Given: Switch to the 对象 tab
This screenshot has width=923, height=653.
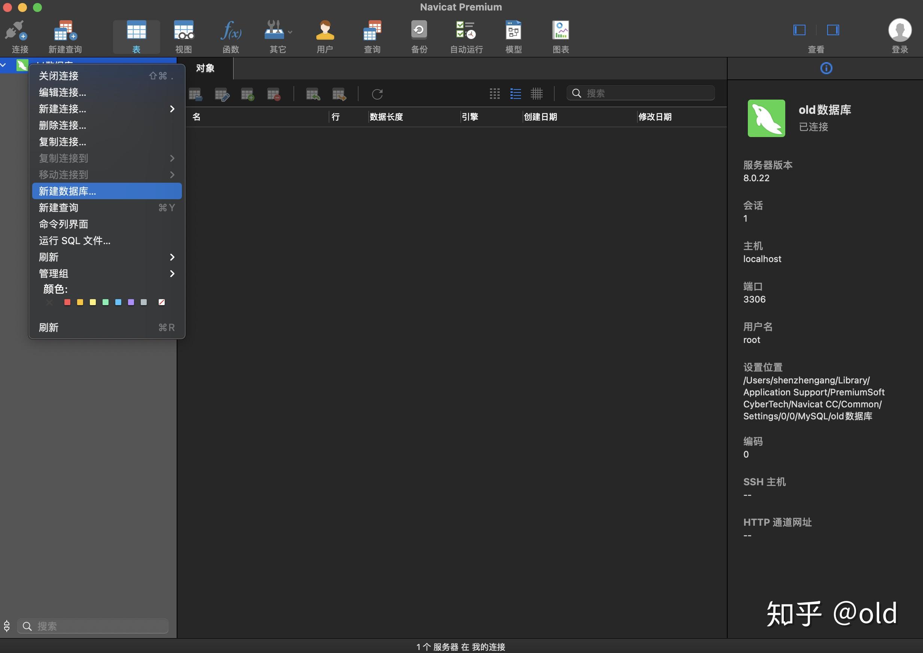Looking at the screenshot, I should (x=205, y=69).
